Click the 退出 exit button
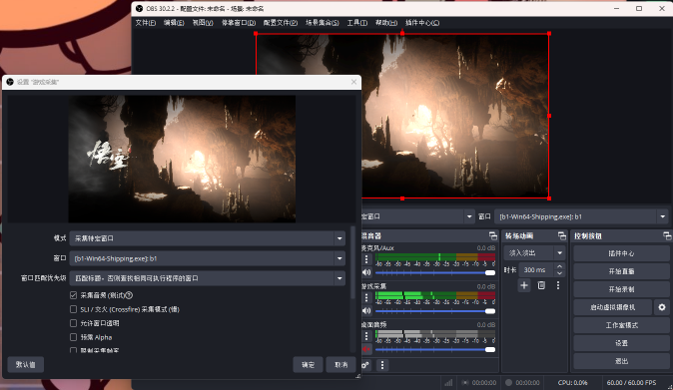 coord(621,361)
